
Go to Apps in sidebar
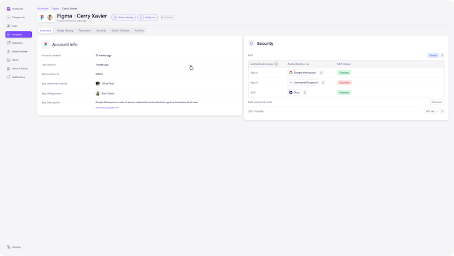pyautogui.click(x=14, y=26)
